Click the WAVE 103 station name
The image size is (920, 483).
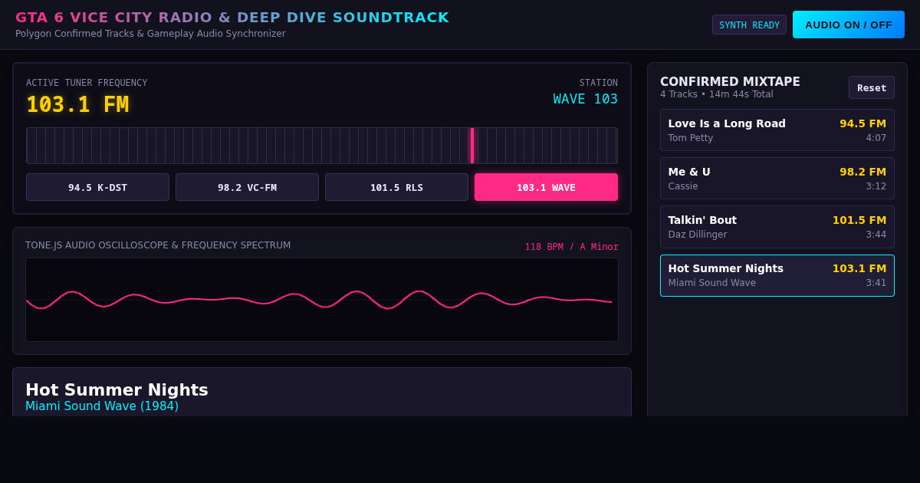[586, 99]
